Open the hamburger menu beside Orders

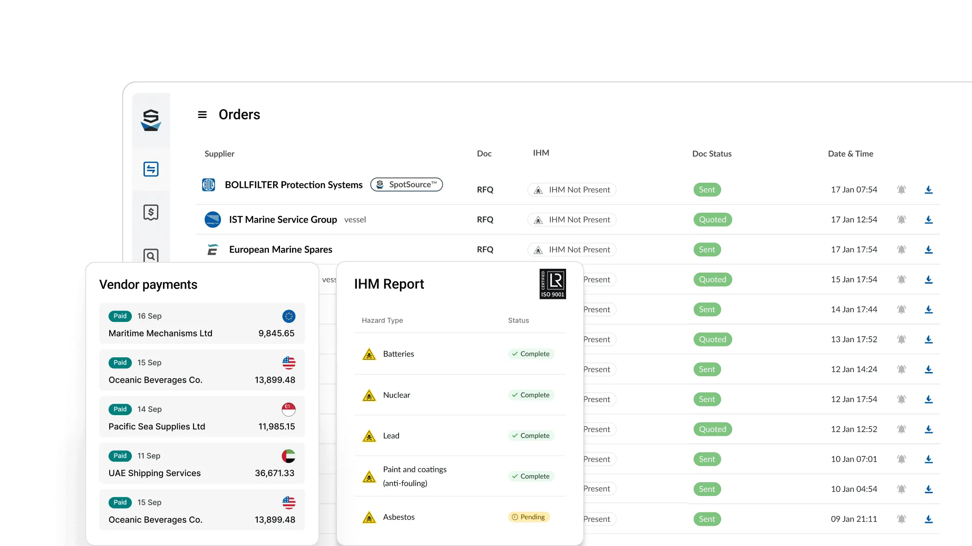tap(202, 114)
